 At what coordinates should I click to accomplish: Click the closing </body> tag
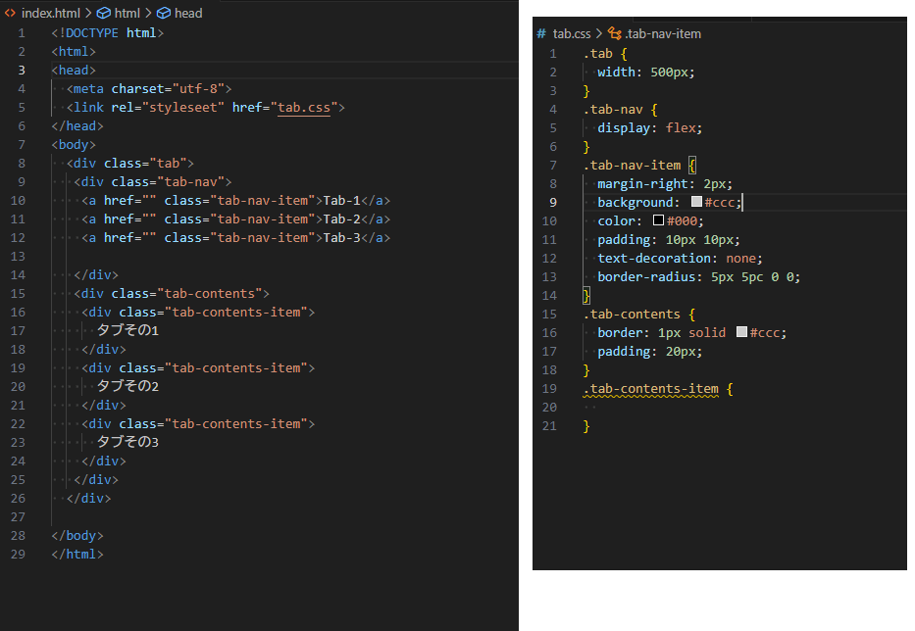pyautogui.click(x=77, y=535)
